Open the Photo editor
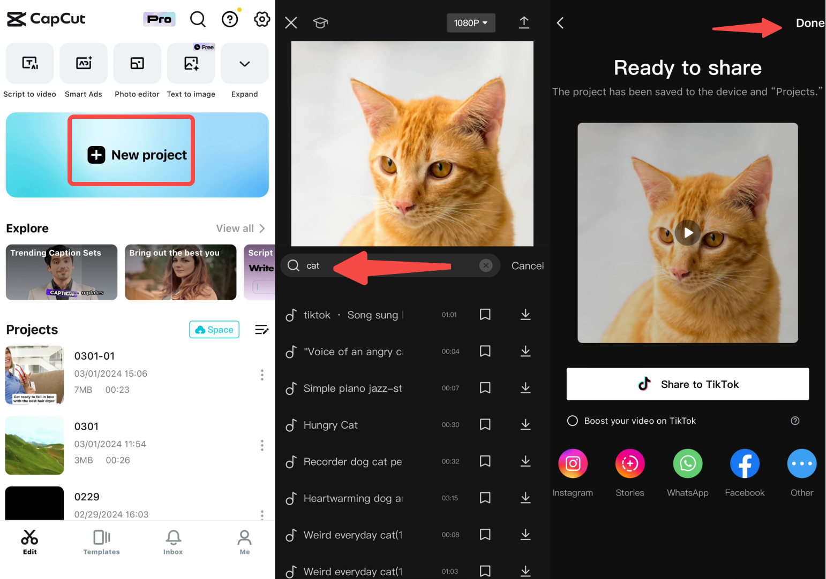The width and height of the screenshot is (826, 579). point(137,63)
